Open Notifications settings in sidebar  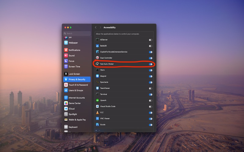tap(77, 50)
